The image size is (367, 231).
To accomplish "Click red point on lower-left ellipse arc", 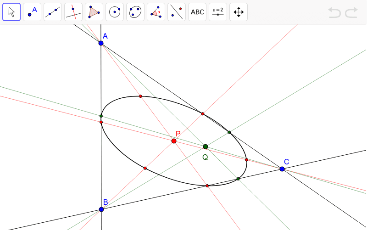I will point(145,168).
